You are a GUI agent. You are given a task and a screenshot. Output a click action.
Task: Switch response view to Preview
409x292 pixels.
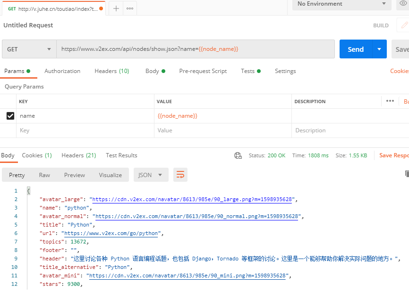point(74,175)
